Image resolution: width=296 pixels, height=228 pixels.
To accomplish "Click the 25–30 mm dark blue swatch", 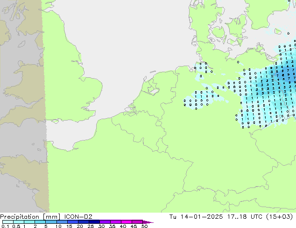I will click(94, 222).
